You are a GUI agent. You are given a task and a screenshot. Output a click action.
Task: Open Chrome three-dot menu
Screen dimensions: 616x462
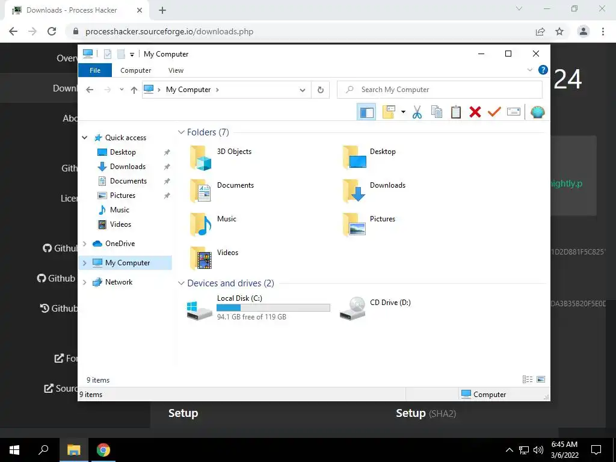(x=603, y=31)
